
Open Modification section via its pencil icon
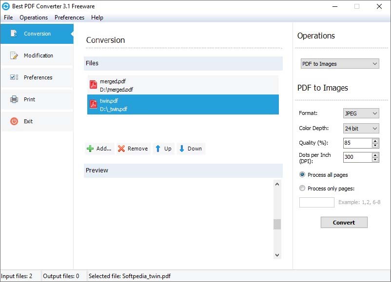pos(14,56)
